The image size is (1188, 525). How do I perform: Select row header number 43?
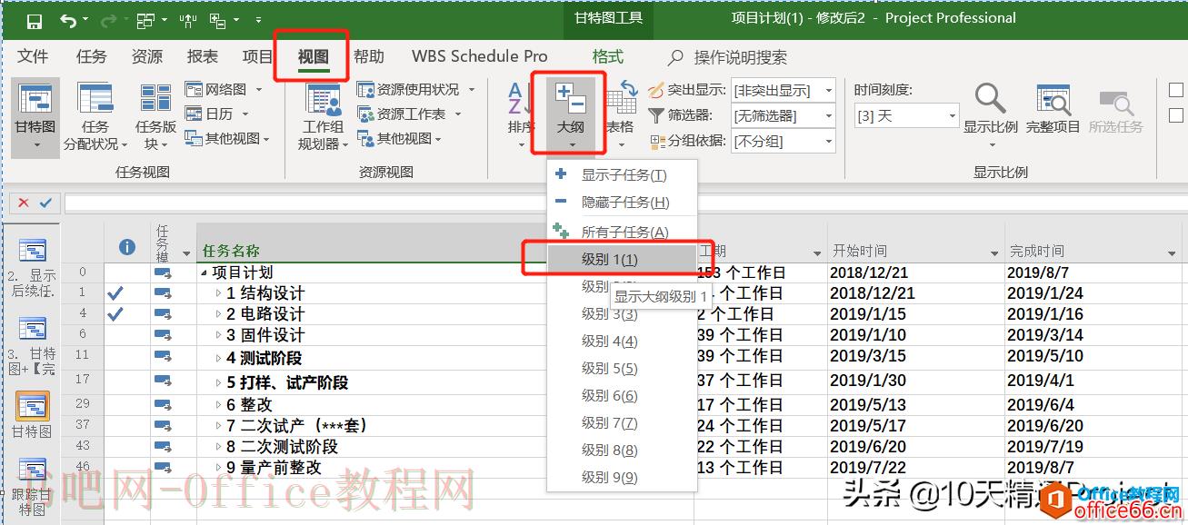(83, 446)
